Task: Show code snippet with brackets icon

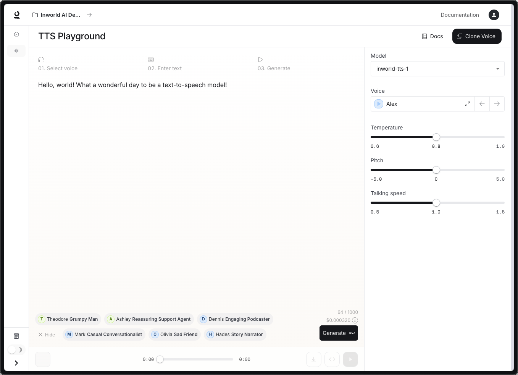Action: [x=332, y=359]
